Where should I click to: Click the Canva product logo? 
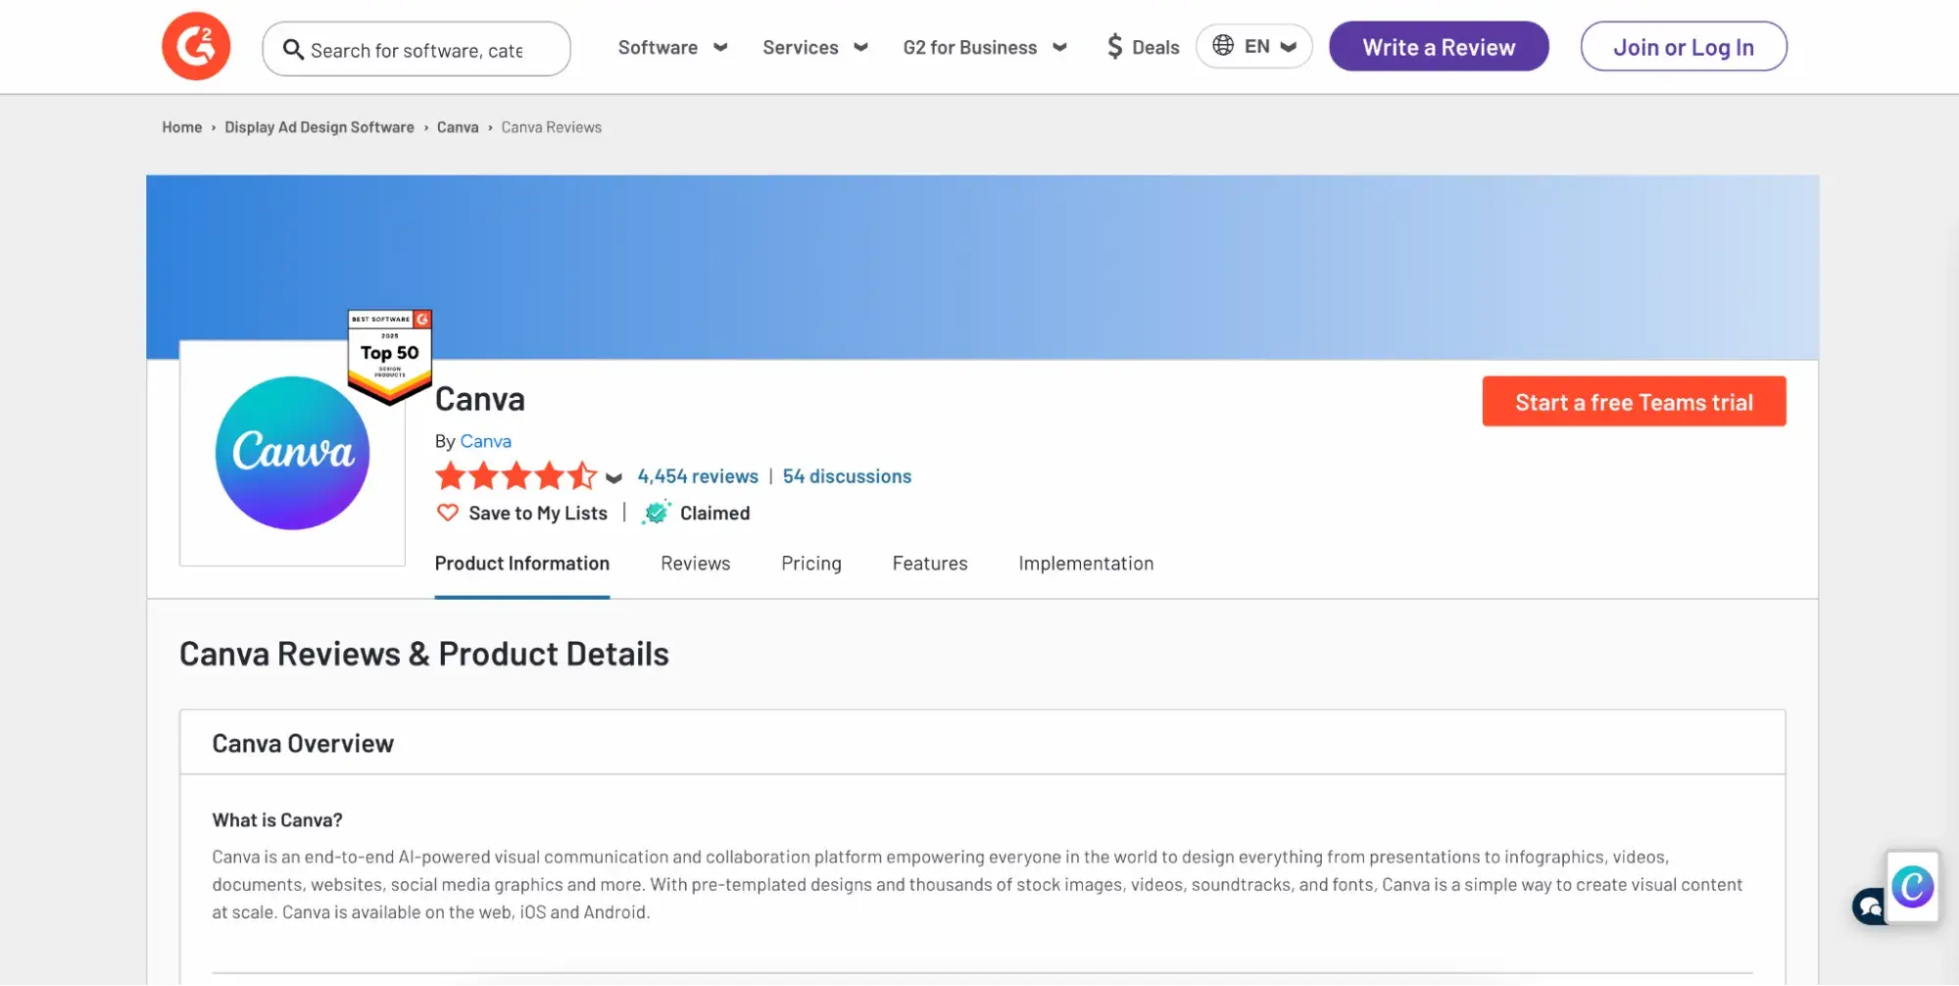[x=292, y=453]
